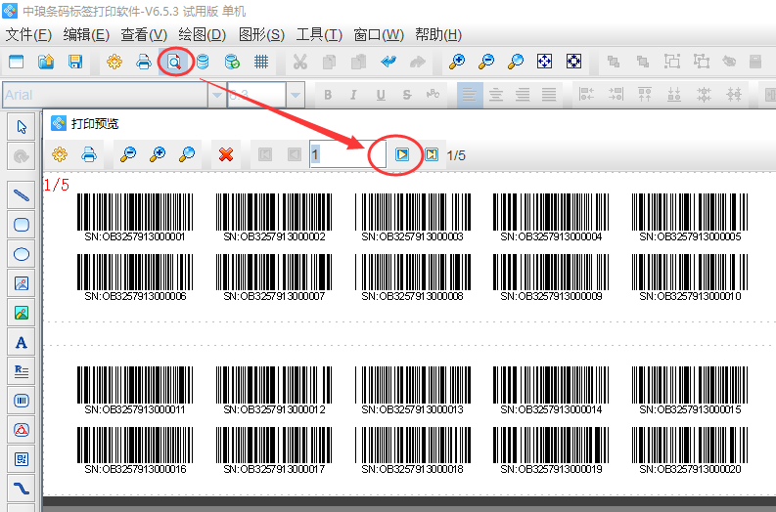The height and width of the screenshot is (512, 776).
Task: Zoom in on the print preview
Action: [157, 154]
